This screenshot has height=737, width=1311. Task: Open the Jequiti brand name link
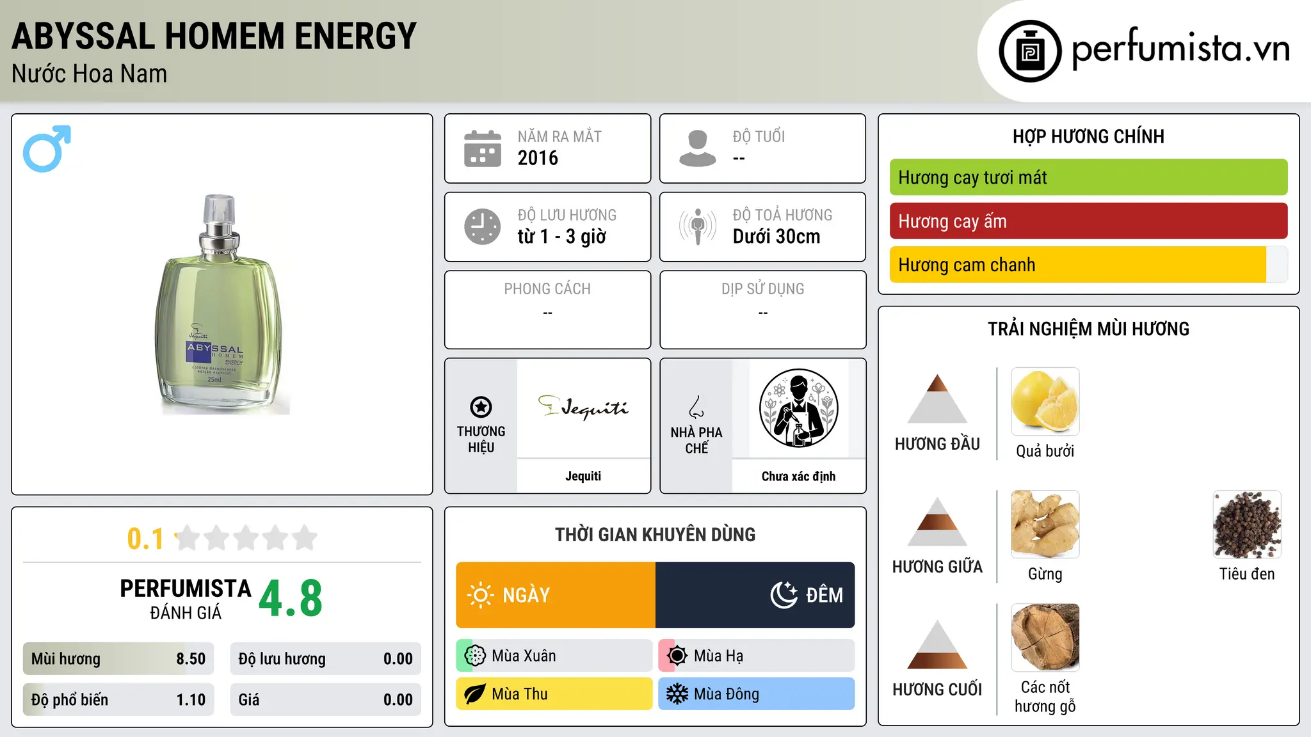pos(583,476)
